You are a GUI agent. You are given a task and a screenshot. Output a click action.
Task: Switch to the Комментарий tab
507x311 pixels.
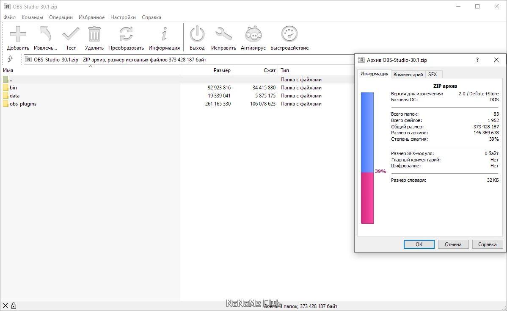[x=408, y=74]
